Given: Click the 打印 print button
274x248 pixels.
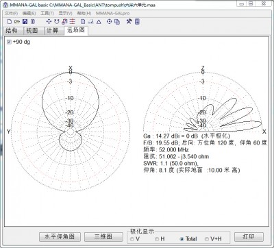Looking at the screenshot, I should tap(249, 237).
